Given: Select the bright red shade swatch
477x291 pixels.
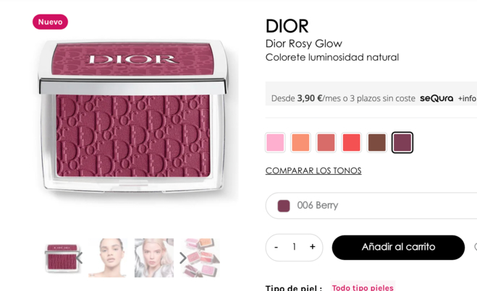Looking at the screenshot, I should pyautogui.click(x=351, y=142).
